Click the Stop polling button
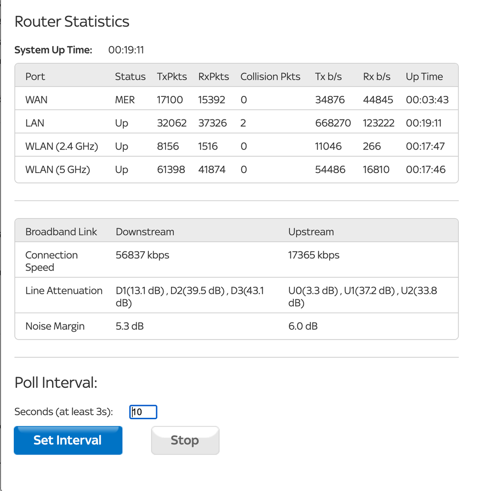 coord(185,440)
